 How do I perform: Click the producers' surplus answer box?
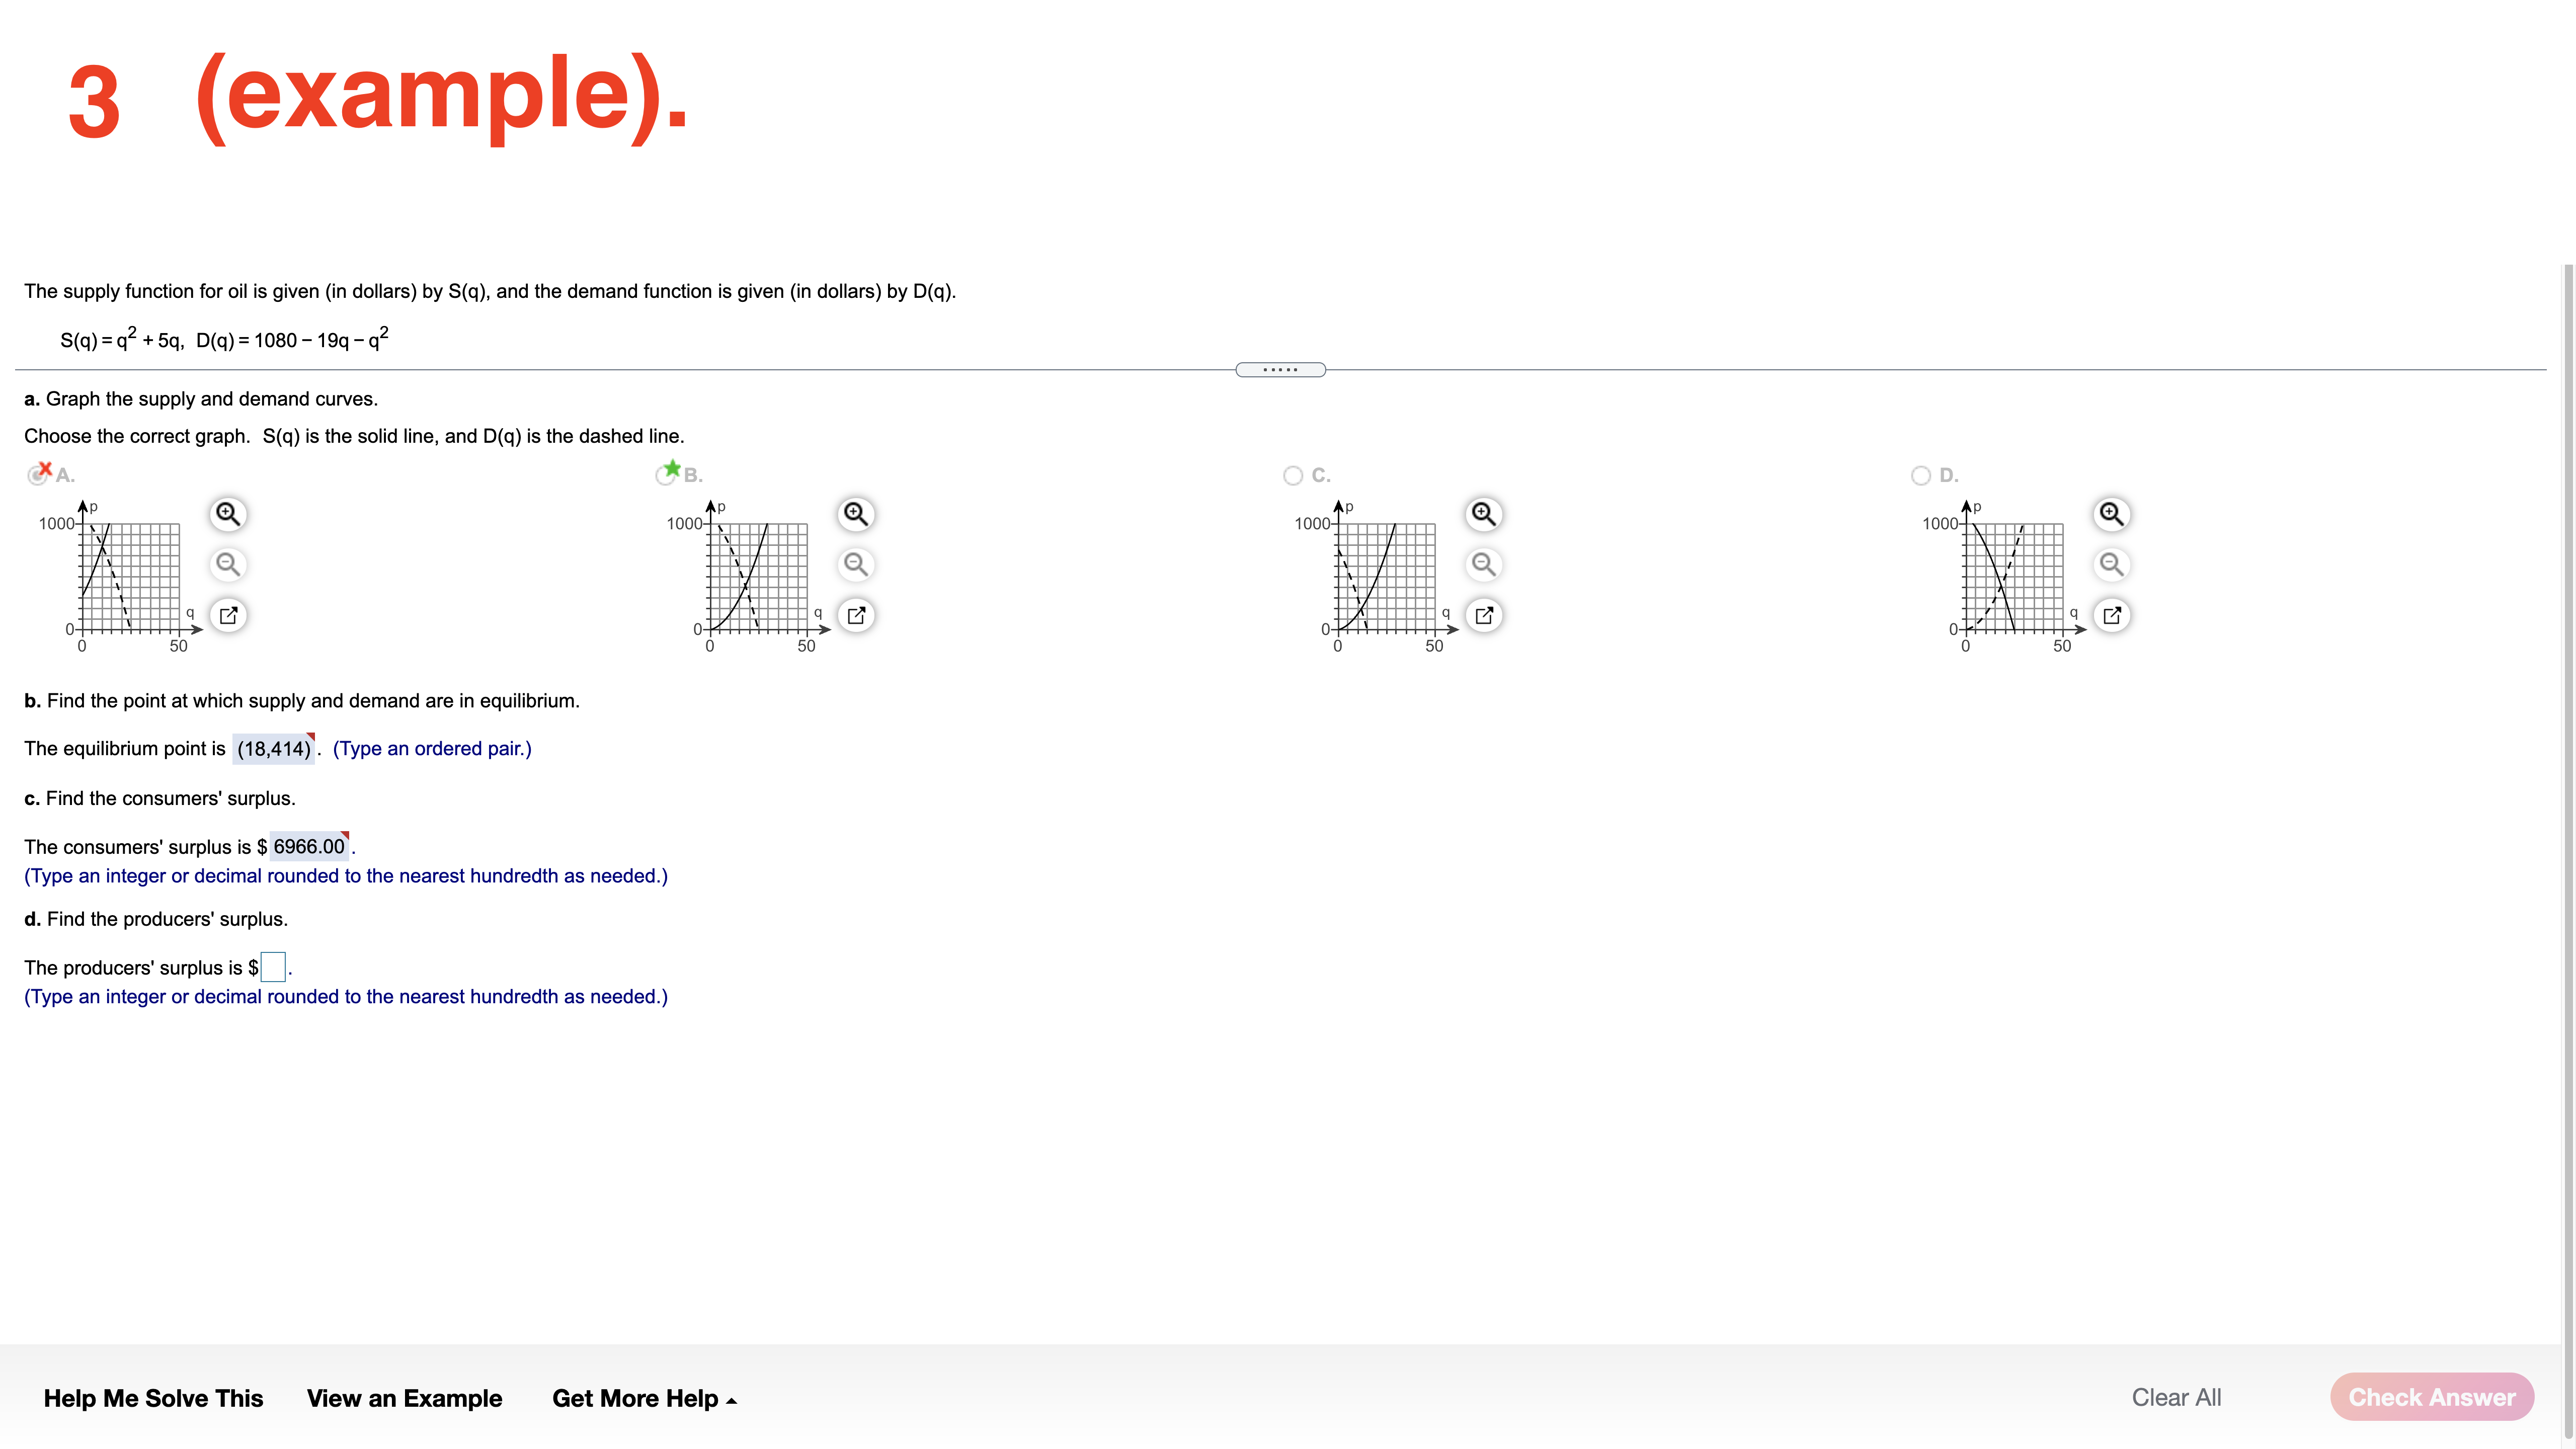pos(272,967)
